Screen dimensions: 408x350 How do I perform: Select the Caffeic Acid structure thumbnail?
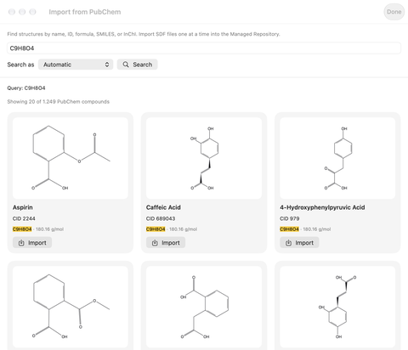click(204, 158)
